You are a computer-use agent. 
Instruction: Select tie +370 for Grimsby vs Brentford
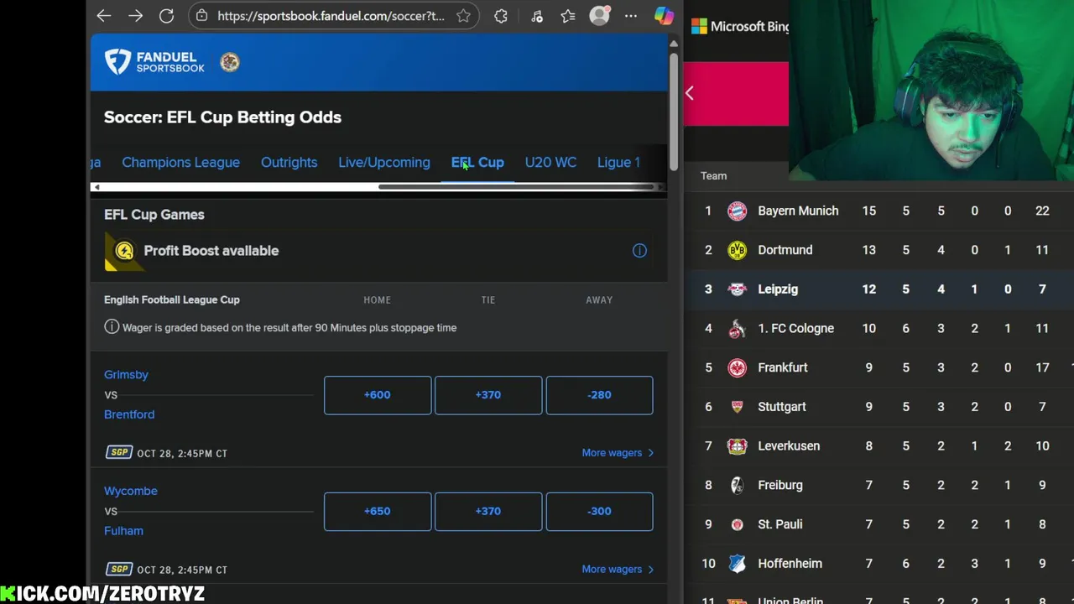[488, 395]
